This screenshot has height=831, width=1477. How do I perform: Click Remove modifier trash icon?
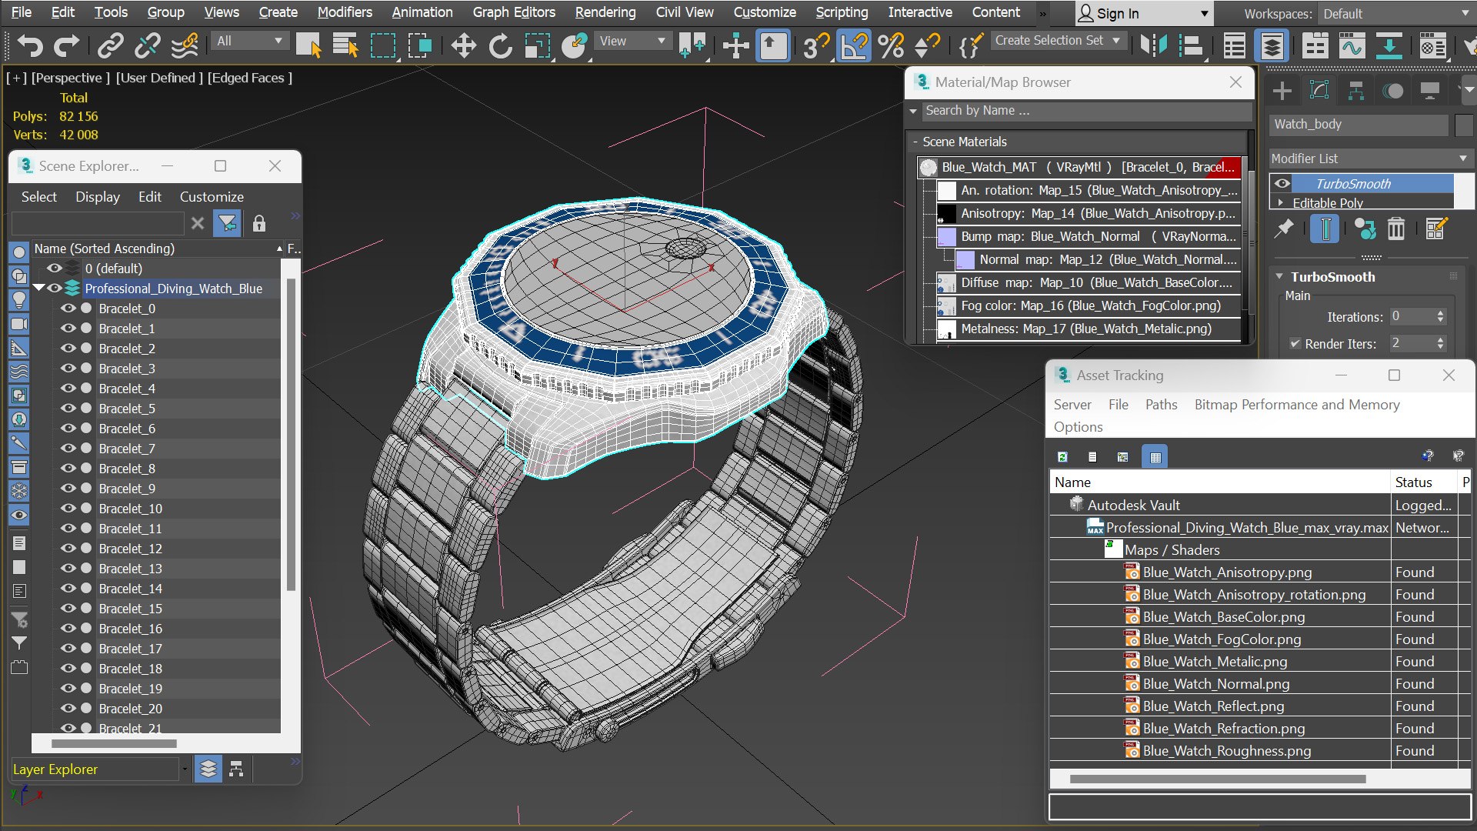coord(1396,229)
